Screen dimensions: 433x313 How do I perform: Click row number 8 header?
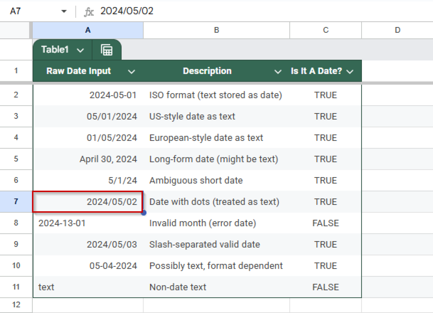(16, 223)
